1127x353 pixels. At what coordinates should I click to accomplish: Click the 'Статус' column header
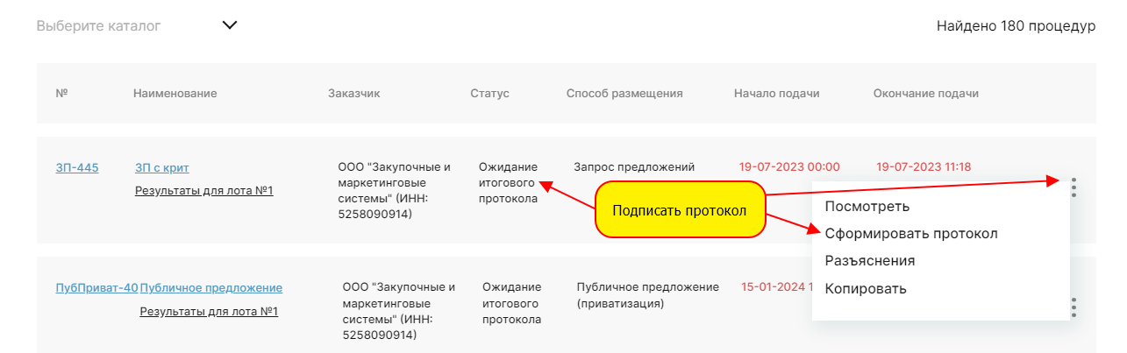click(489, 94)
